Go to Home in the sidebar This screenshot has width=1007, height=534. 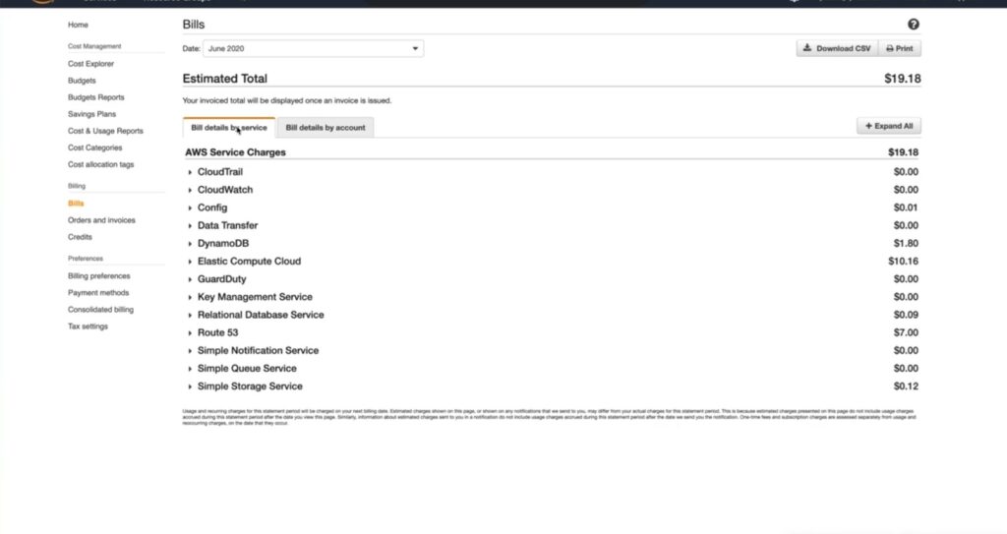click(78, 25)
